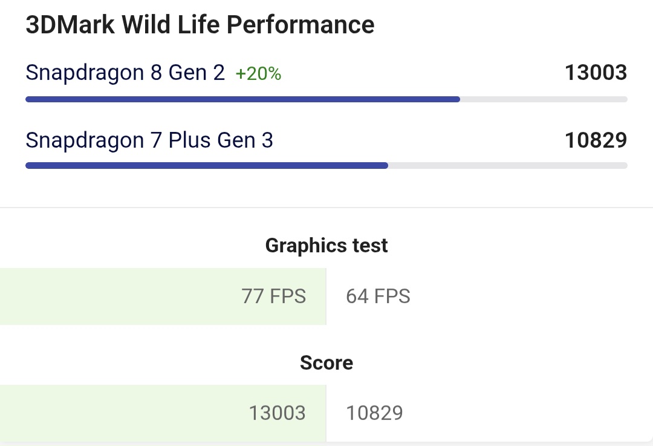Select the 77 FPS result value

click(274, 297)
